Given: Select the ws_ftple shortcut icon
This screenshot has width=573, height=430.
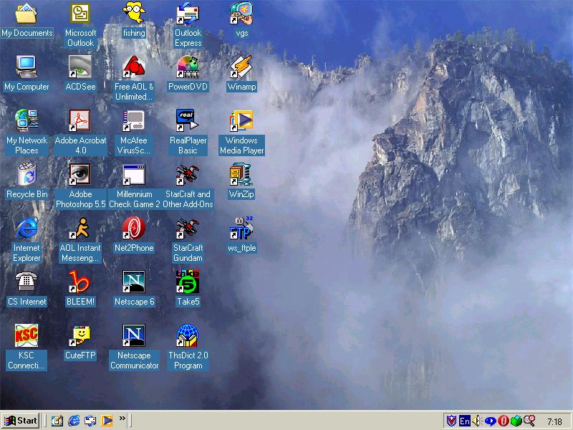Looking at the screenshot, I should 241,228.
